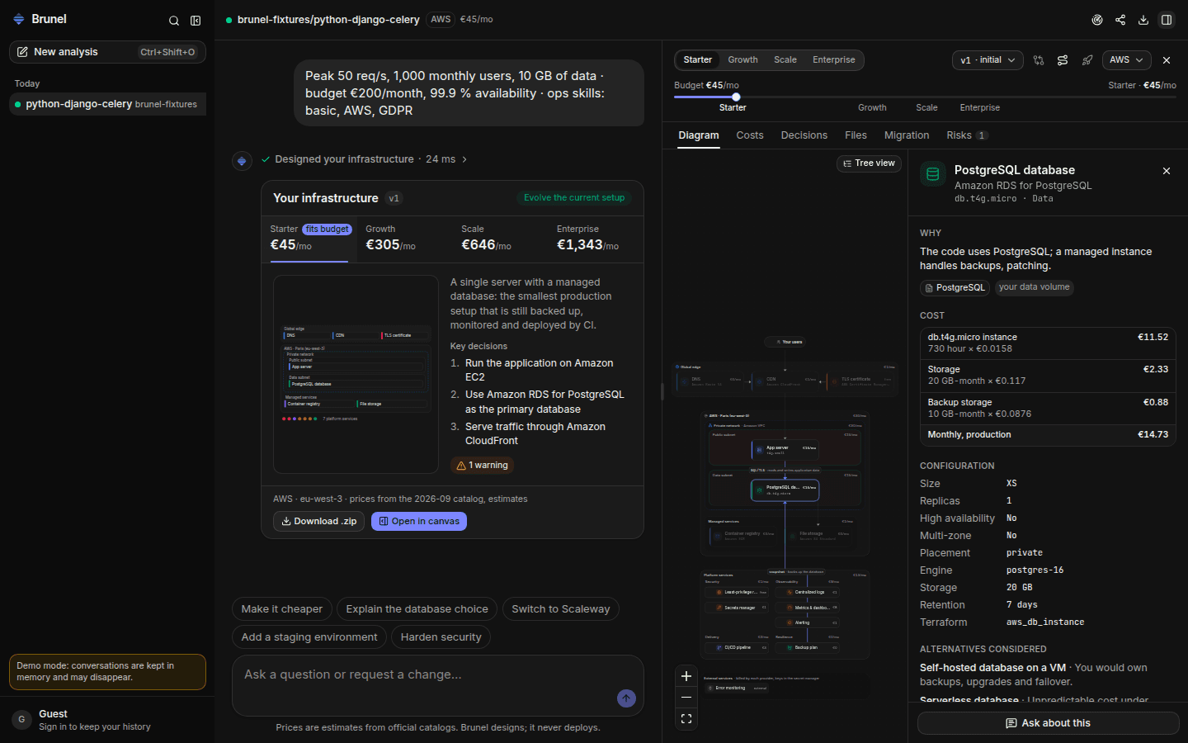The height and width of the screenshot is (743, 1188).
Task: Click Add a staging environment suggestion
Action: (309, 637)
